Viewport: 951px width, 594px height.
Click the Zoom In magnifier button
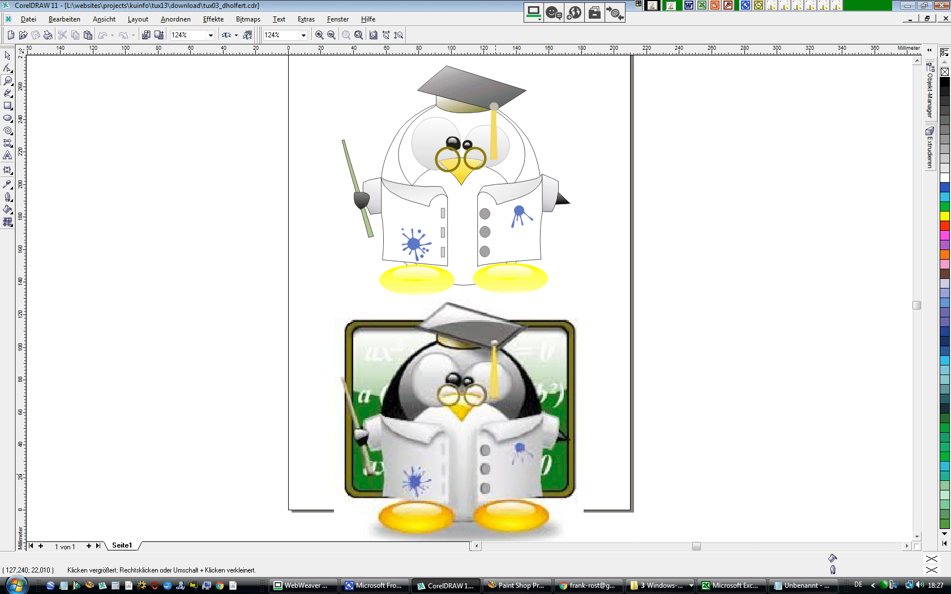click(319, 35)
